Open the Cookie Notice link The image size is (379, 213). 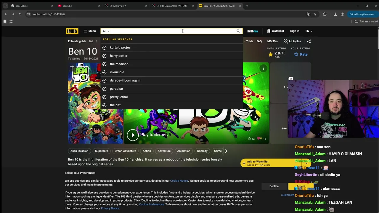click(x=179, y=181)
